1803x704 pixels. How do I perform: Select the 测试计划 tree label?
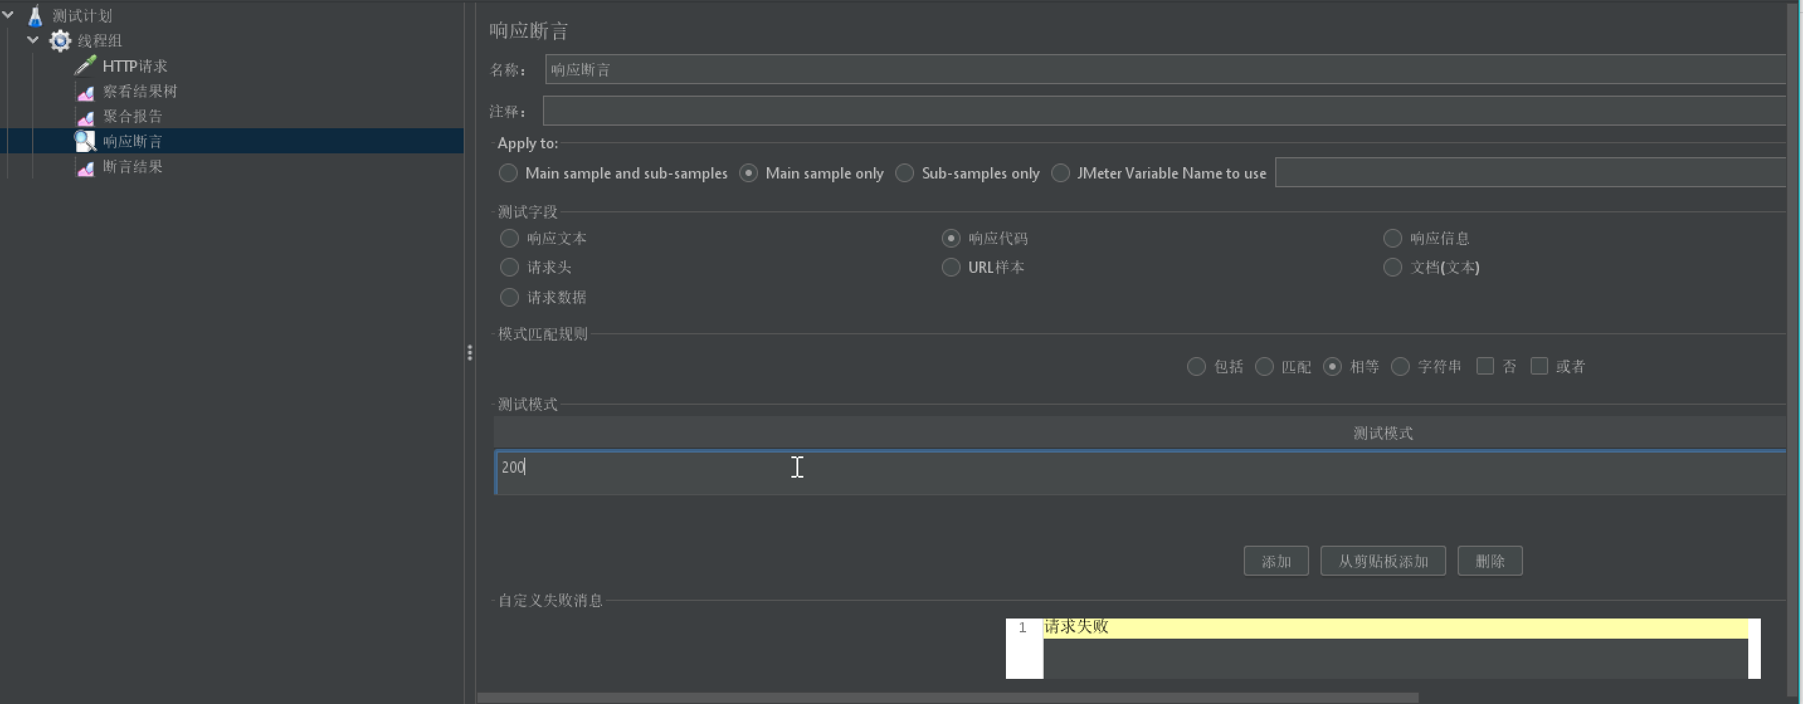coord(82,15)
